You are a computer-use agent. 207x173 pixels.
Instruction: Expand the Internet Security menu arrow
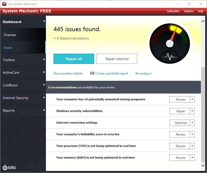44,97
